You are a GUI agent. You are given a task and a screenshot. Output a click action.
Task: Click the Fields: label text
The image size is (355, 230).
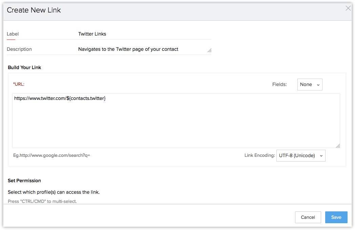pyautogui.click(x=279, y=84)
